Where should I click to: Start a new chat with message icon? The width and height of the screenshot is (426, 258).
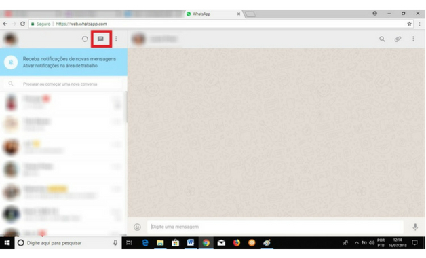(x=100, y=39)
